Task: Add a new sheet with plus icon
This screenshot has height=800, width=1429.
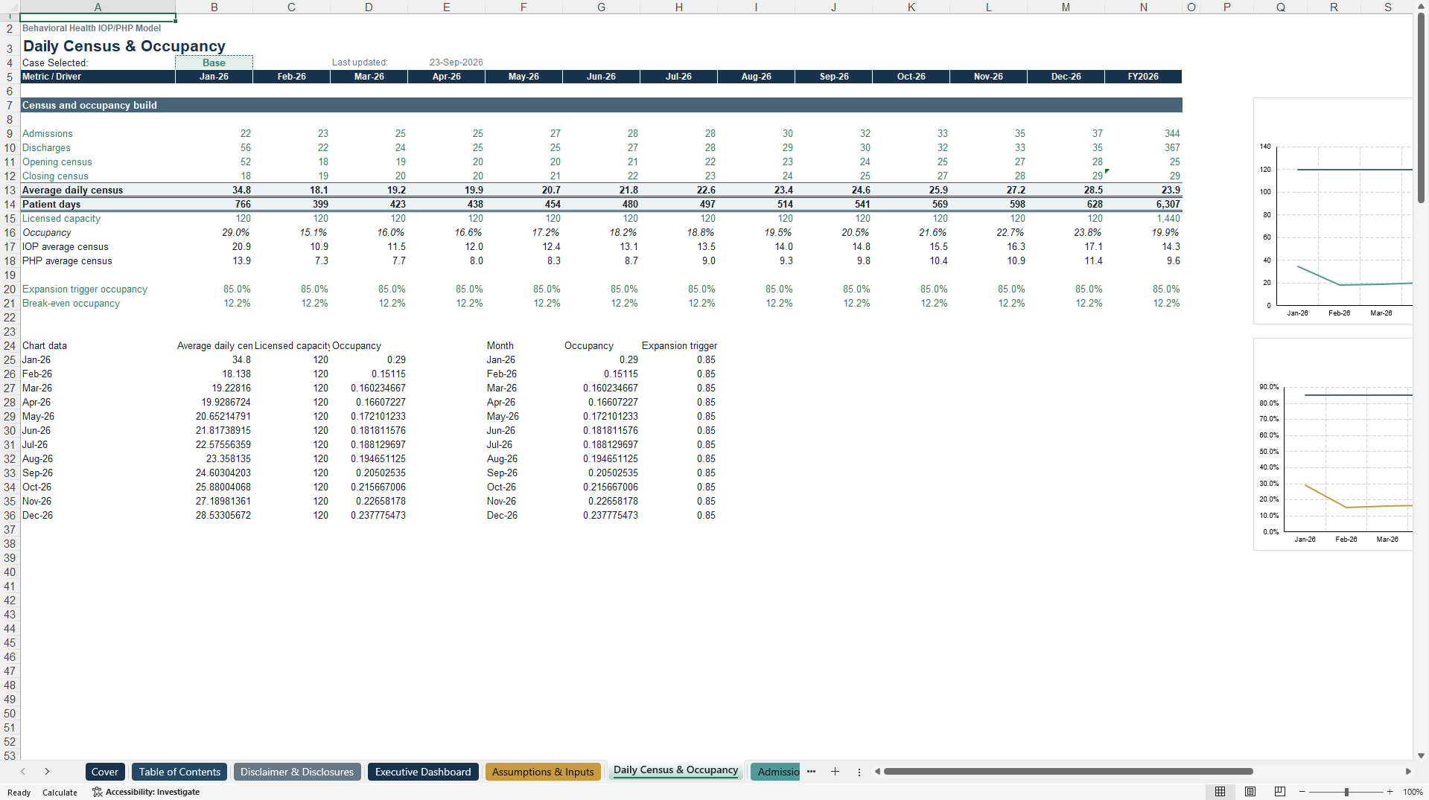Action: pyautogui.click(x=835, y=772)
